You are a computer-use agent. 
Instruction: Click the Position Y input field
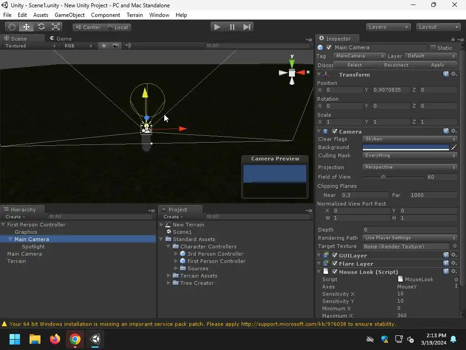pos(391,90)
